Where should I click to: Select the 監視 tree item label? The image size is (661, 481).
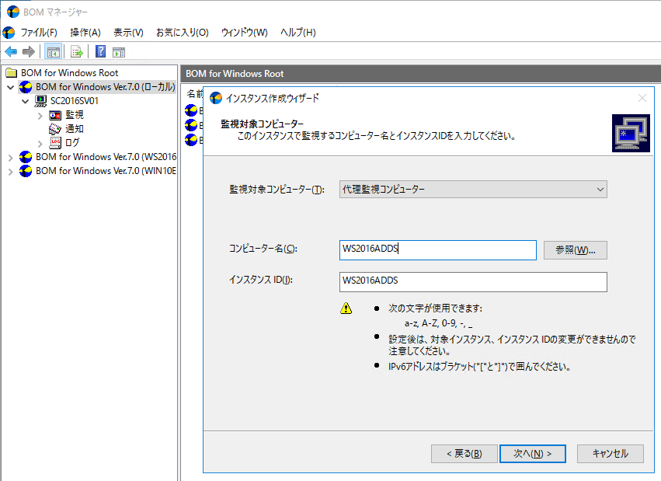tap(75, 115)
